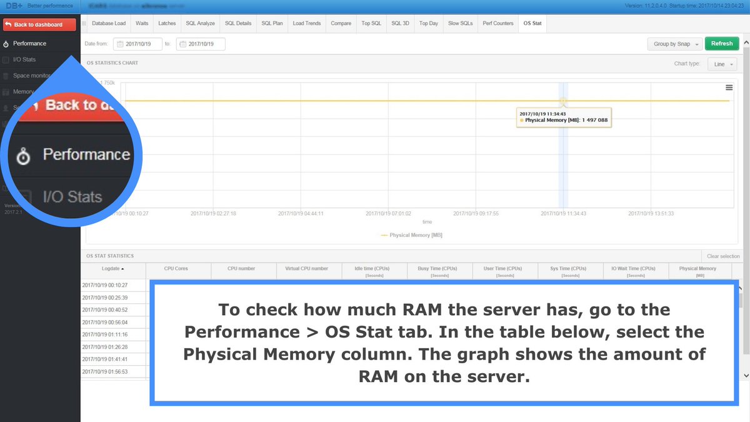Viewport: 750px width, 422px height.
Task: Open the Top Day tab
Action: pos(429,23)
